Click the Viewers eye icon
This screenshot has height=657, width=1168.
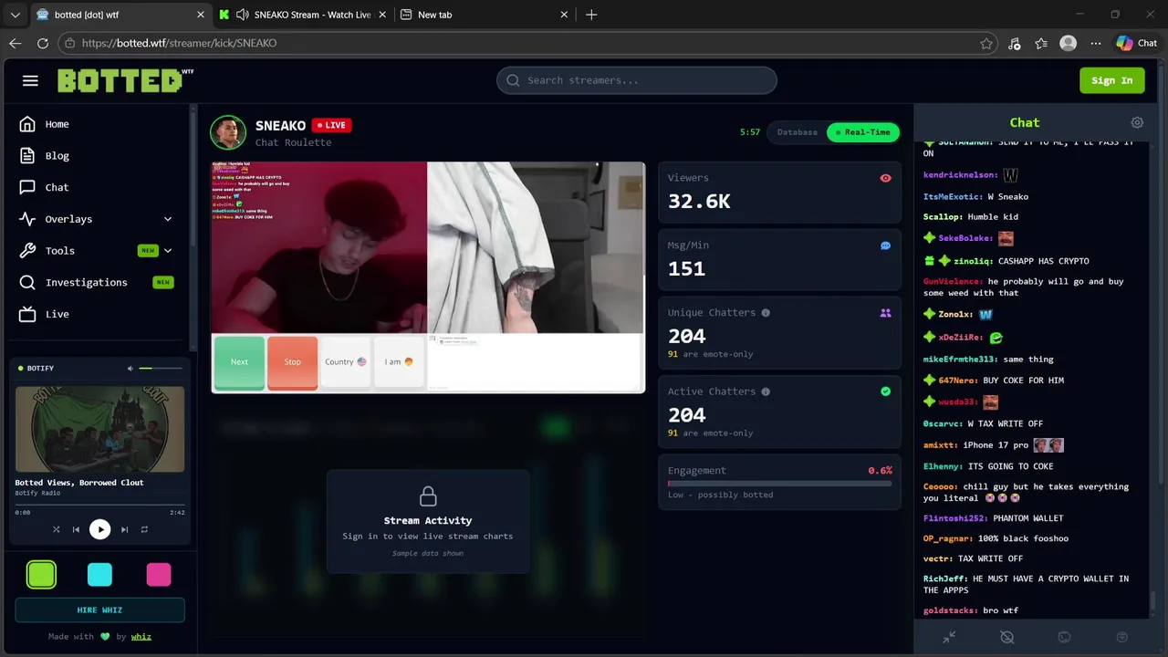coord(885,178)
